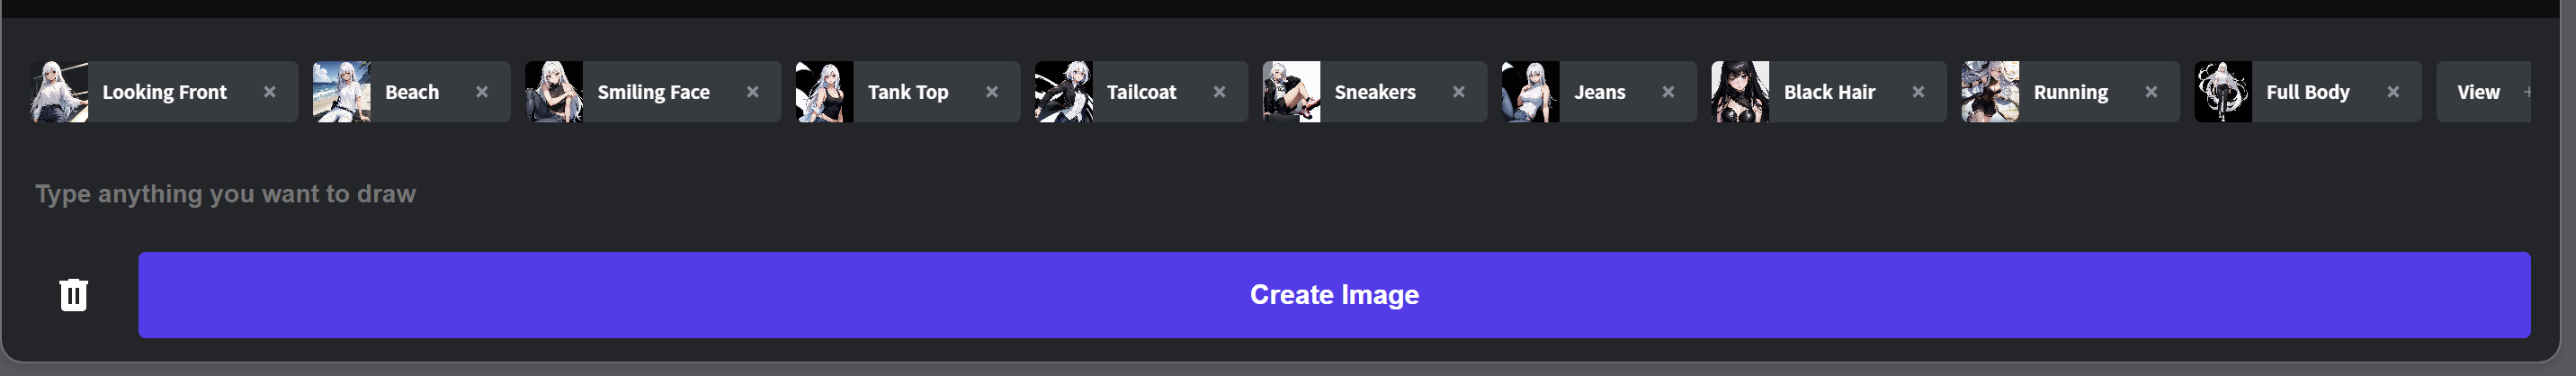Screen dimensions: 2576x376
Task: Click the Beach tag thumbnail
Action: tap(342, 92)
